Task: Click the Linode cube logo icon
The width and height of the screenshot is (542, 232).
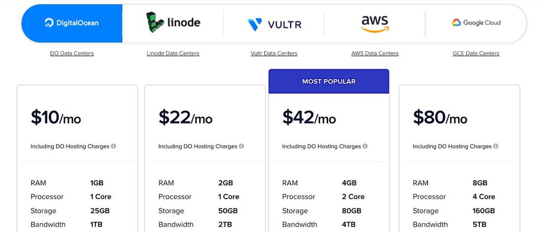Action: tap(155, 23)
